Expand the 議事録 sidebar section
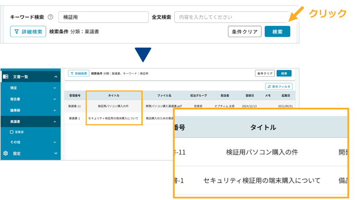The height and width of the screenshot is (200, 358). pos(55,110)
